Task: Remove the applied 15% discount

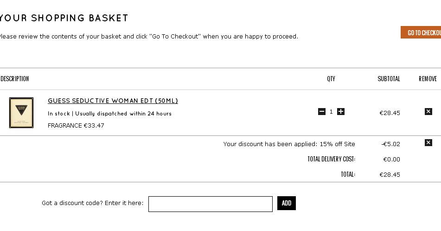Action: 428,142
